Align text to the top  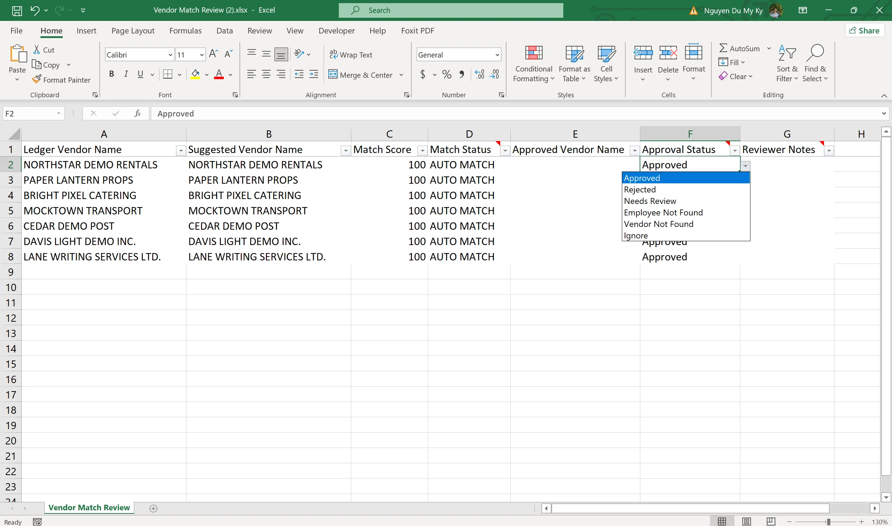pyautogui.click(x=252, y=54)
